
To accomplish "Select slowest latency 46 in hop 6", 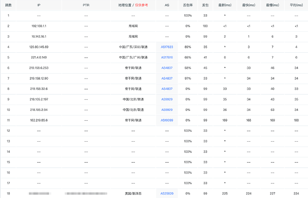I will coord(272,68).
